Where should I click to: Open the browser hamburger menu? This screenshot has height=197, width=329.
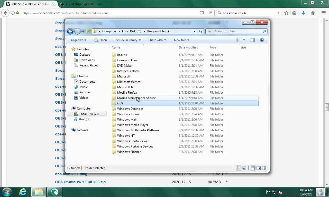[x=324, y=13]
